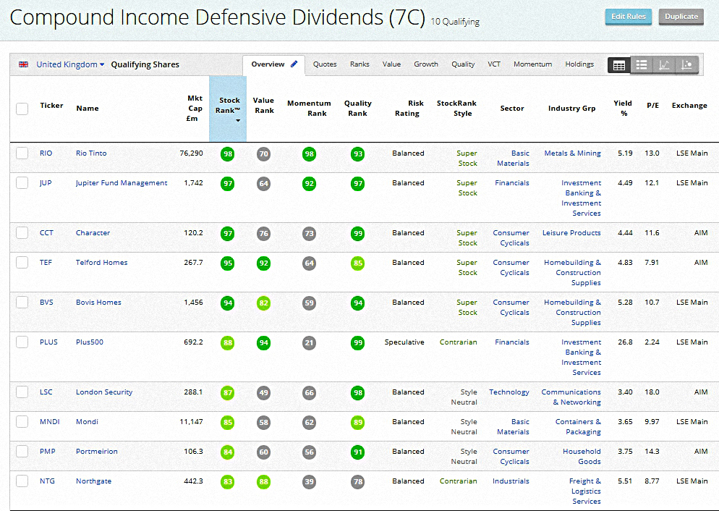Check the MNDI row checkbox
The image size is (719, 511).
pos(22,422)
